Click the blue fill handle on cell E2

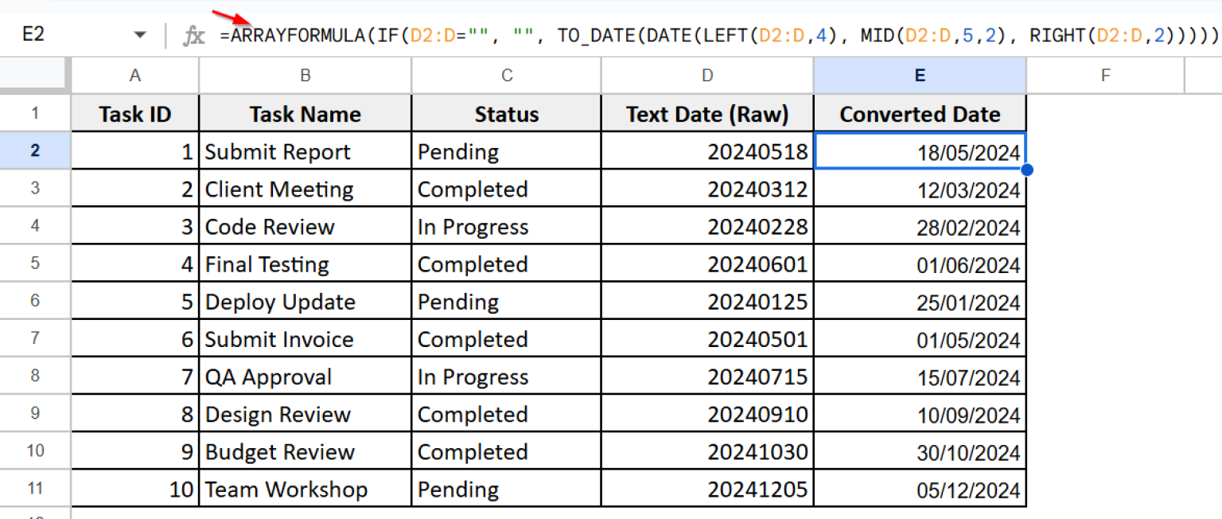pyautogui.click(x=1026, y=170)
